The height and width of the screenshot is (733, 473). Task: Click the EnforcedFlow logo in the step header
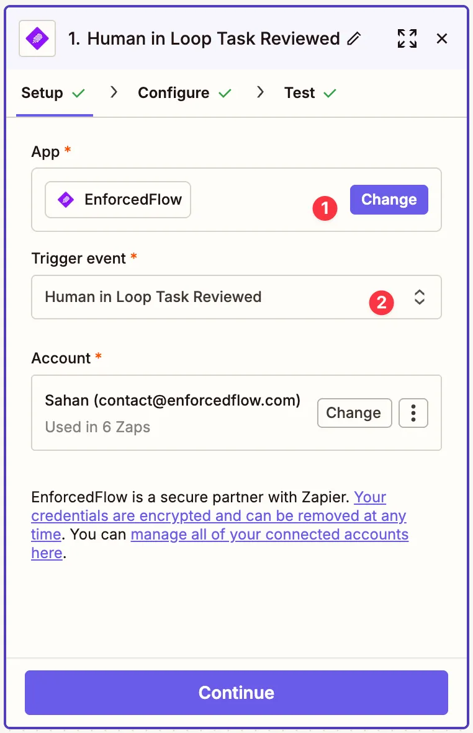37,38
